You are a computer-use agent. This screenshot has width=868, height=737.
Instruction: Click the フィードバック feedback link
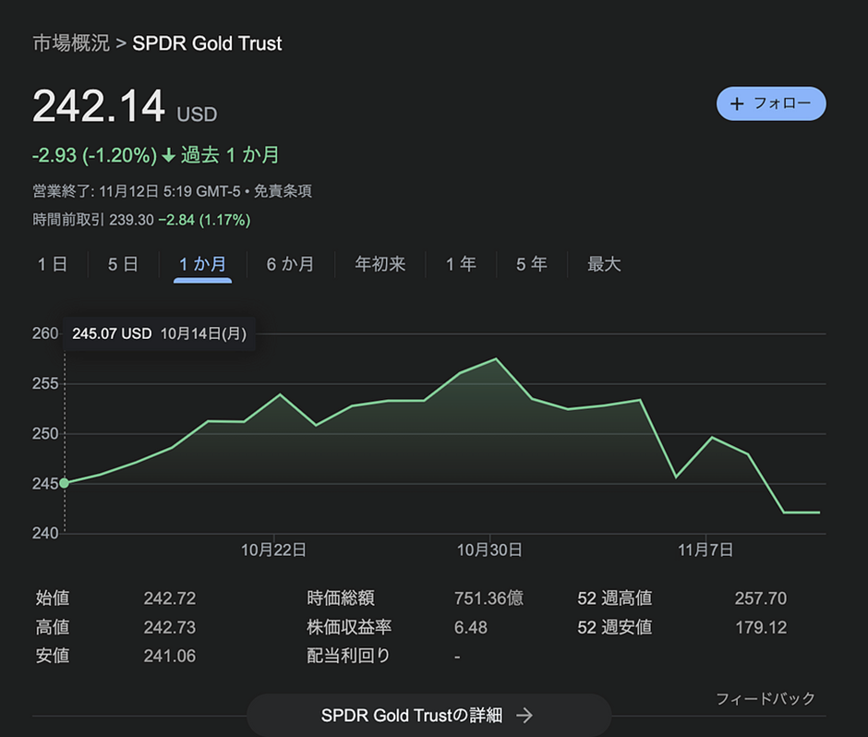pos(766,699)
